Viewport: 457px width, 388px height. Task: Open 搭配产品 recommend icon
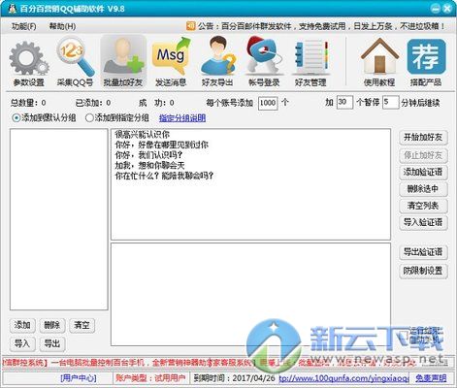pyautogui.click(x=426, y=62)
